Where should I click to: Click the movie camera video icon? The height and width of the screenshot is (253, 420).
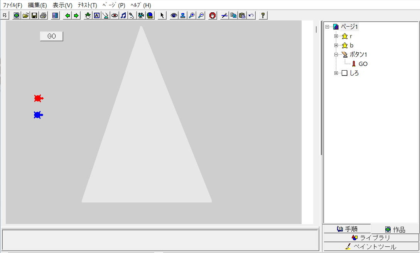coord(141,15)
